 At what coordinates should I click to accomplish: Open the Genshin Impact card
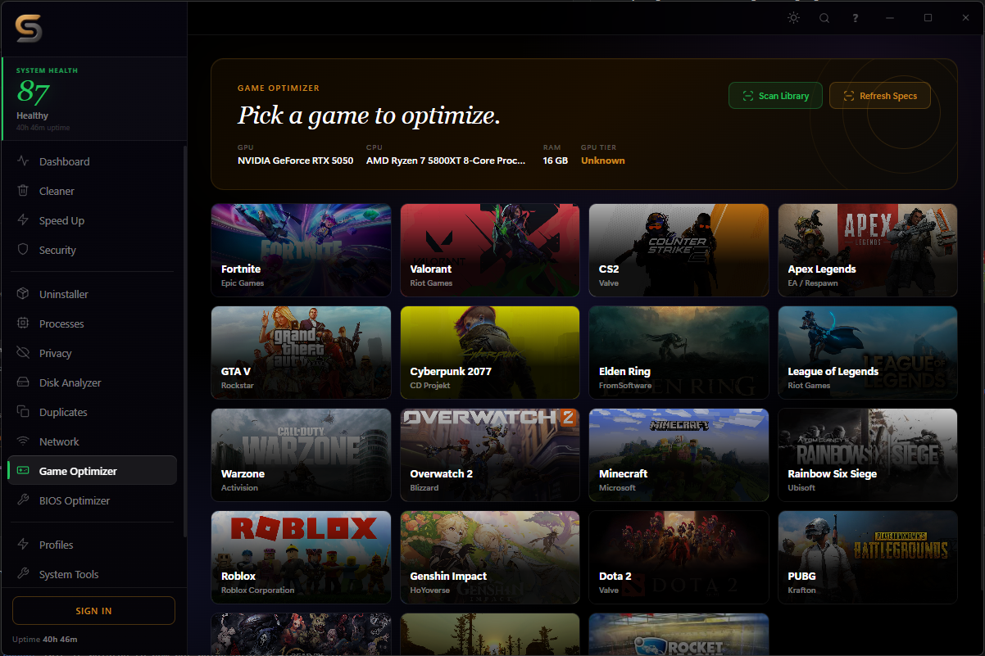(x=490, y=557)
